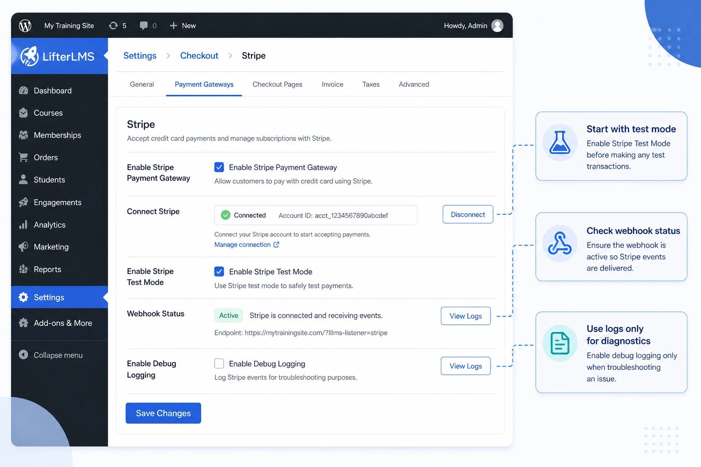Click the WordPress logo icon

25,26
